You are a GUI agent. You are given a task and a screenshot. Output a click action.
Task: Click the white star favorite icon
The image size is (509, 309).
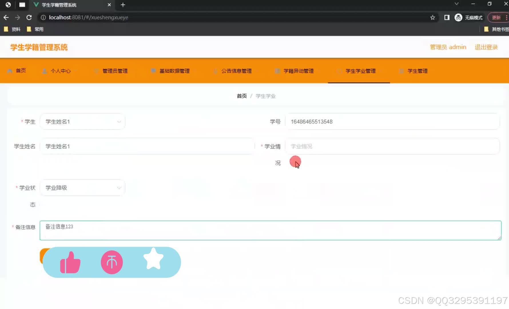click(153, 259)
